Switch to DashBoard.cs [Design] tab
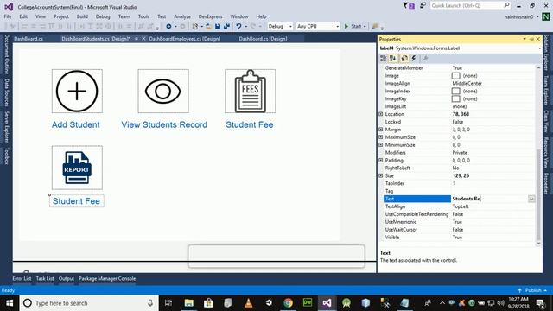This screenshot has width=553, height=311. [x=263, y=39]
